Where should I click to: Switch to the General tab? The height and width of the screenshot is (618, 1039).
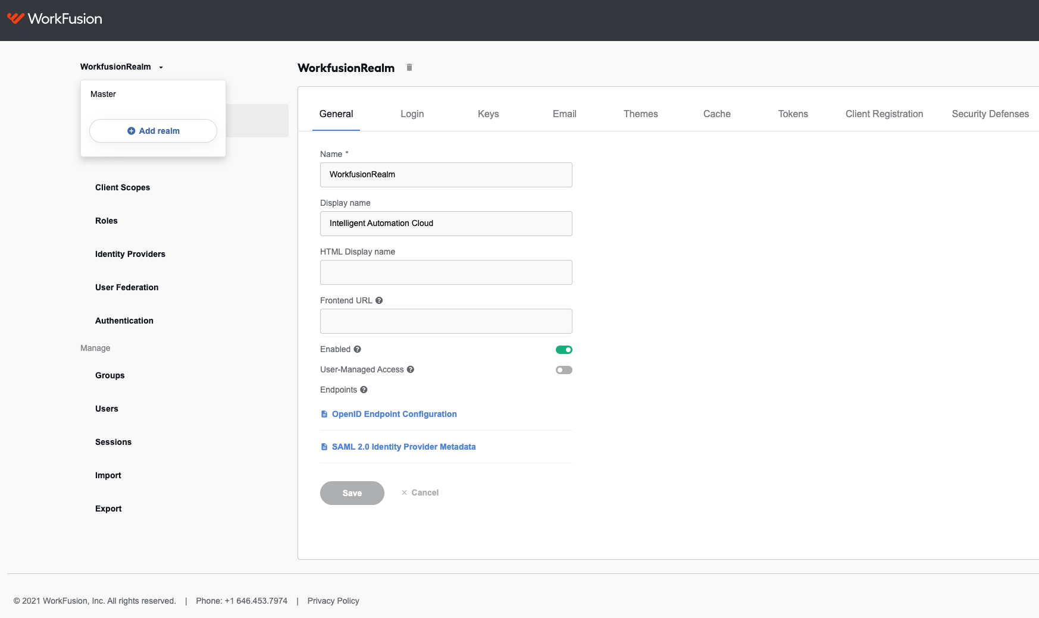click(x=336, y=114)
